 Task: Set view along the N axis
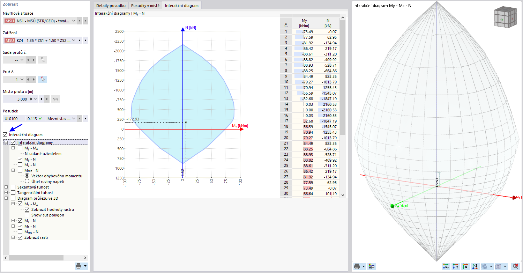click(x=465, y=266)
